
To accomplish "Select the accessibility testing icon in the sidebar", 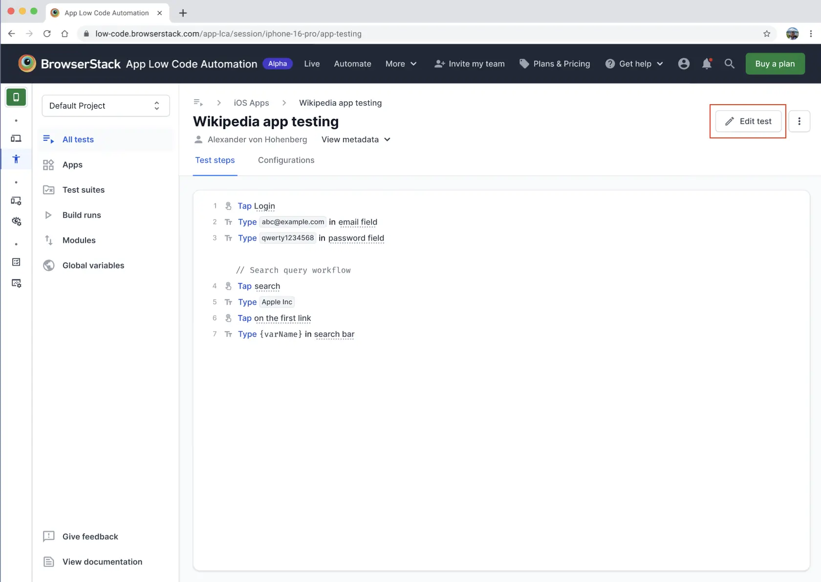I will pos(16,159).
